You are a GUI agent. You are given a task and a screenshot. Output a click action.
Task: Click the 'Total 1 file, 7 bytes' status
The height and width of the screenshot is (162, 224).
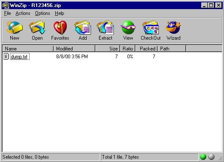(120, 157)
